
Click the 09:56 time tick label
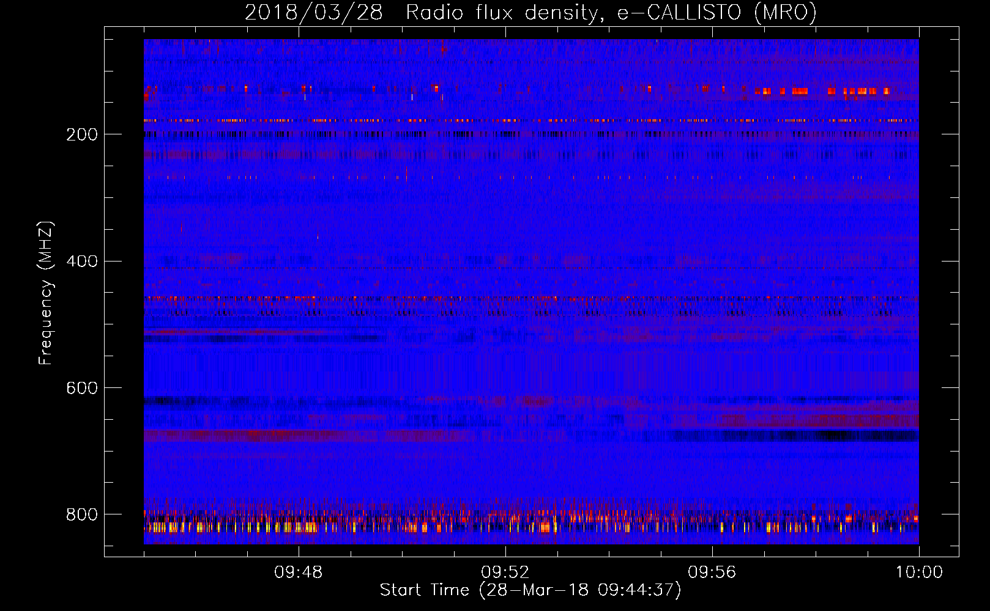click(712, 573)
